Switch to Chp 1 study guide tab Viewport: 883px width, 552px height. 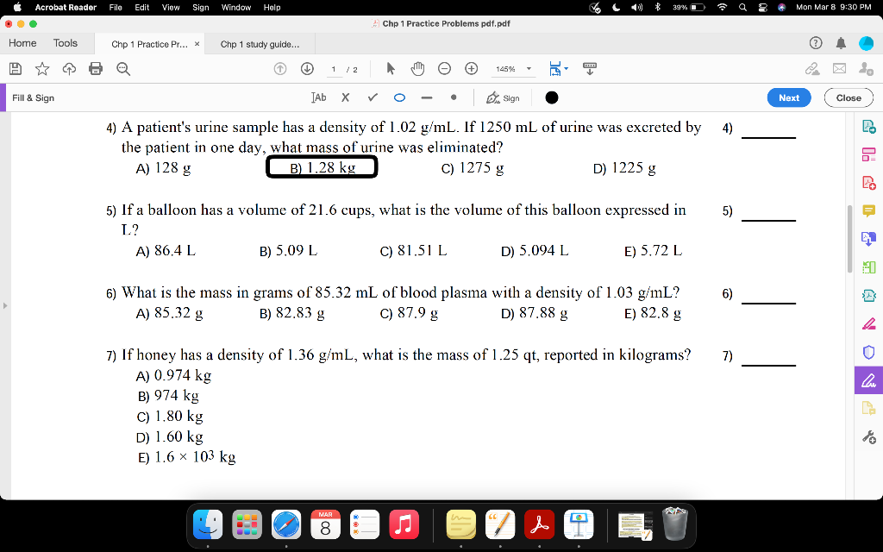(260, 44)
